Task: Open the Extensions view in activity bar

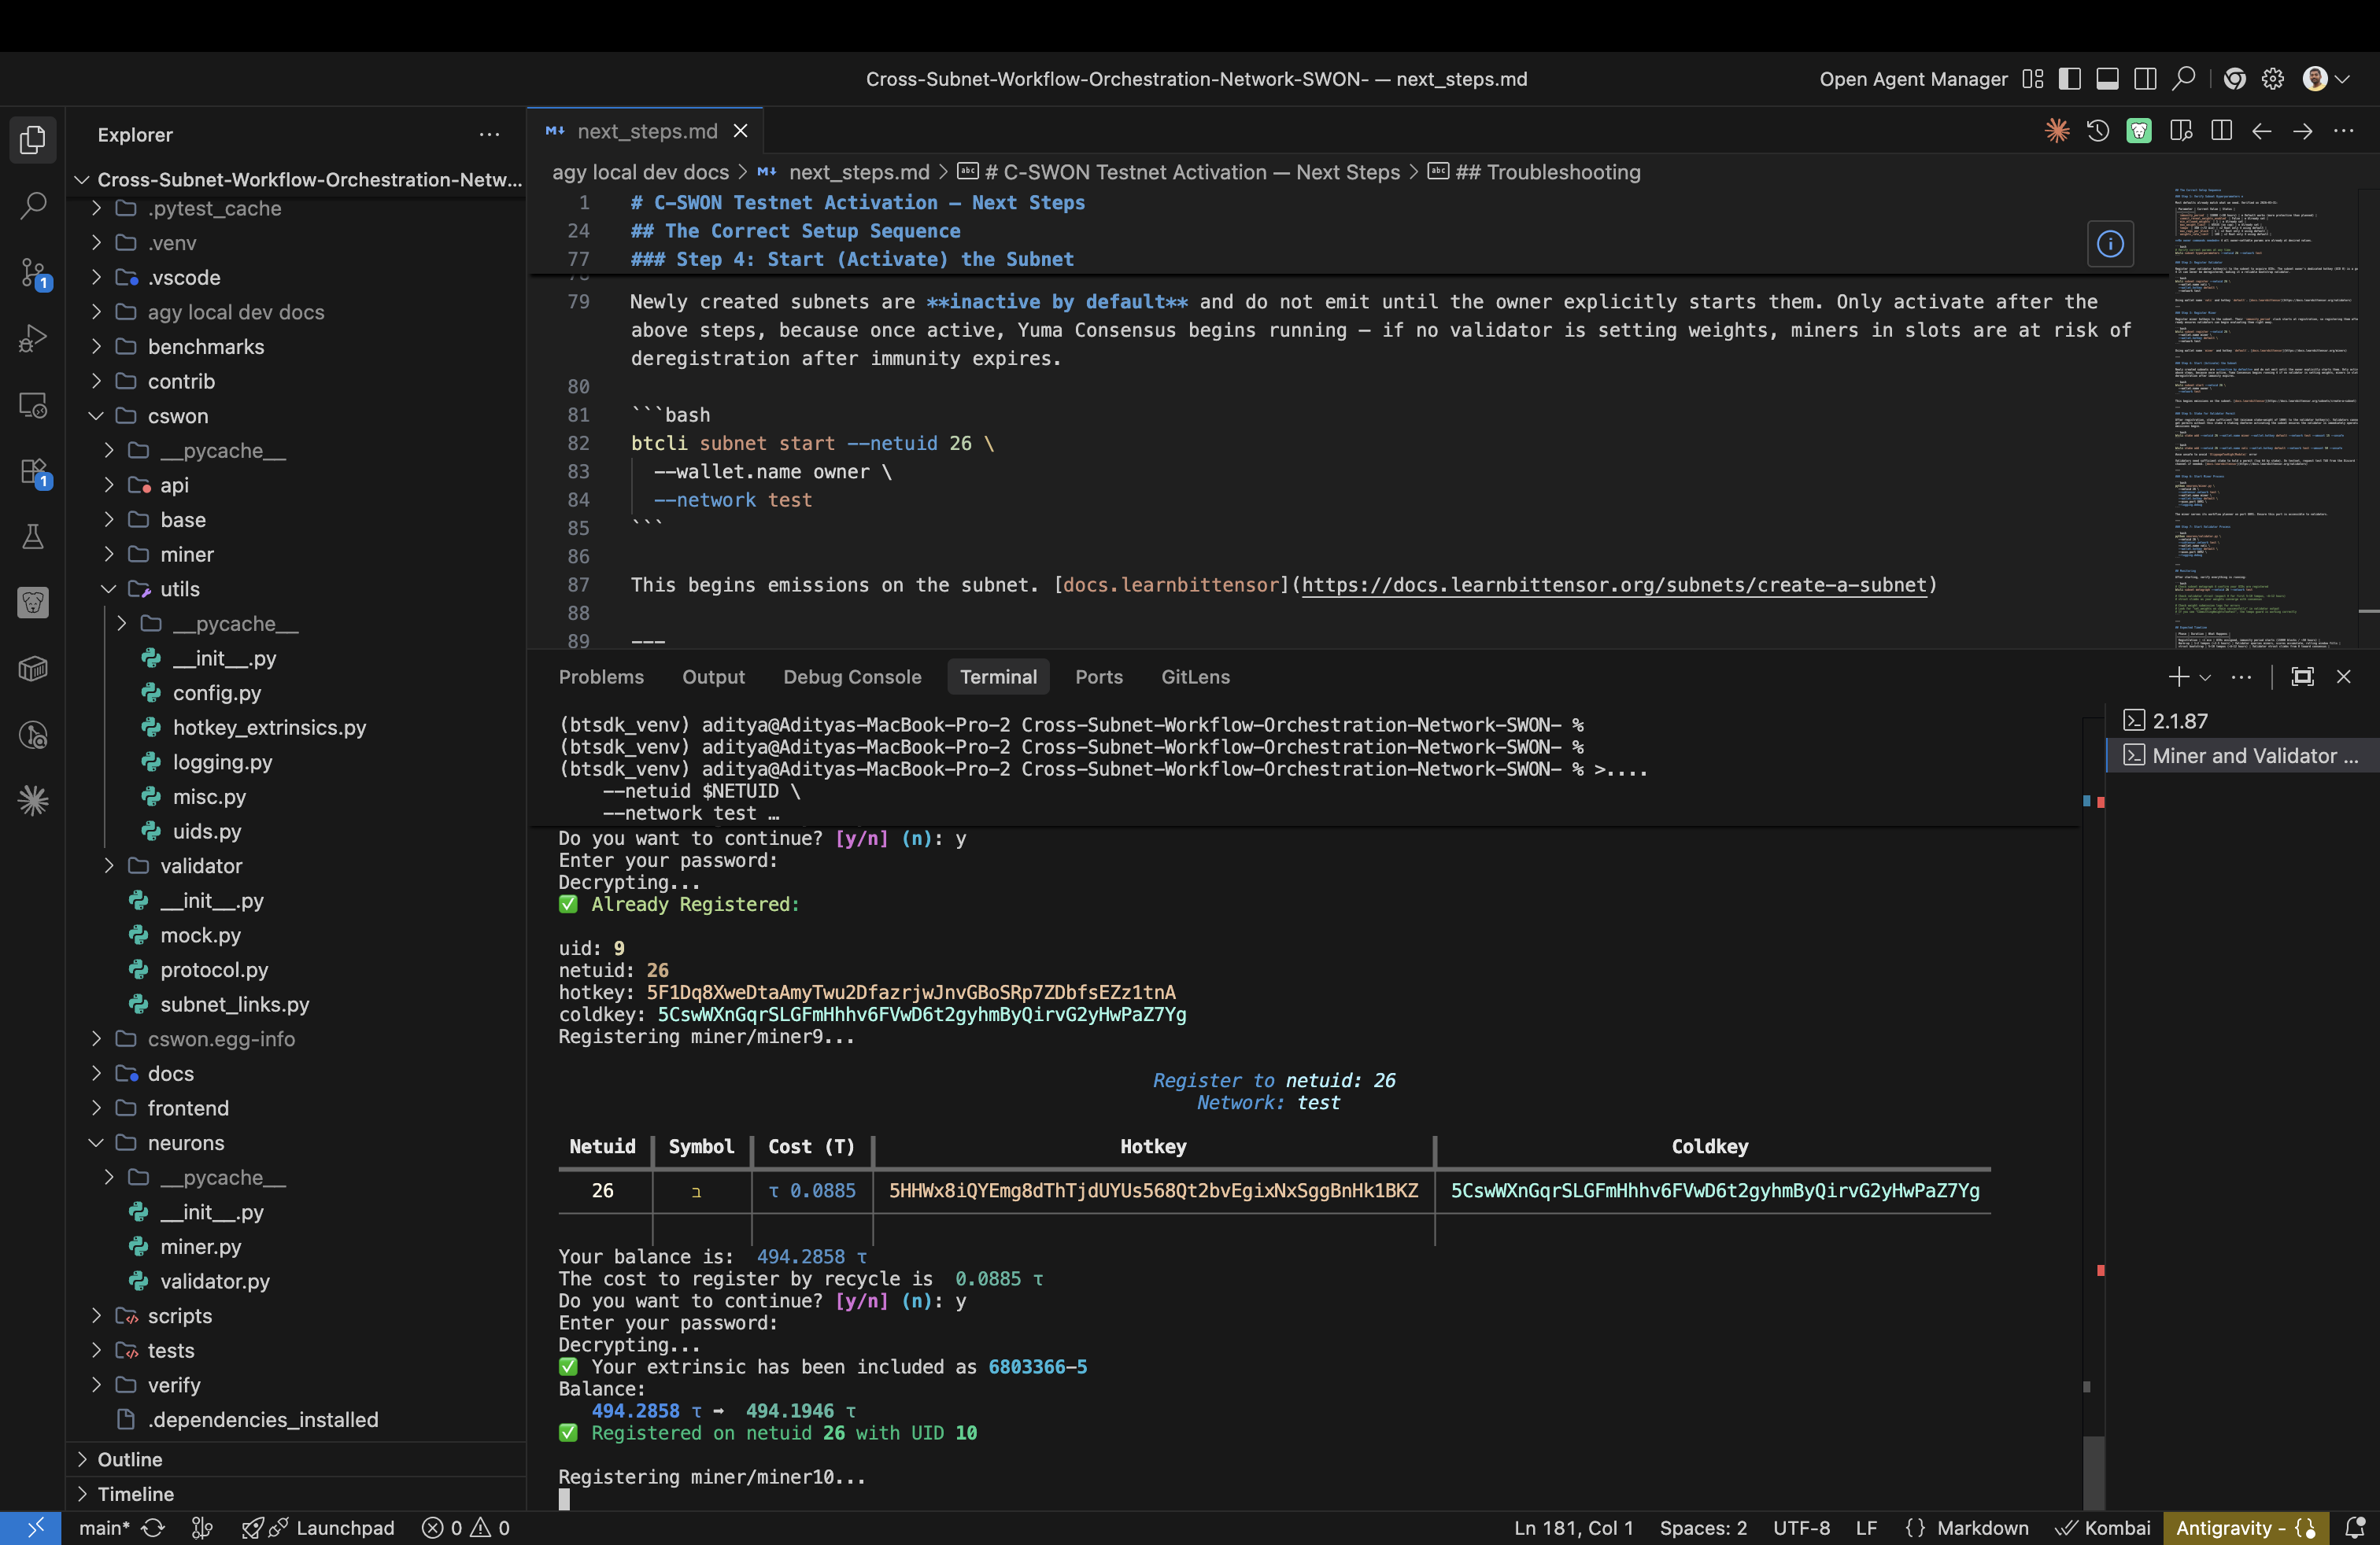Action: (33, 470)
